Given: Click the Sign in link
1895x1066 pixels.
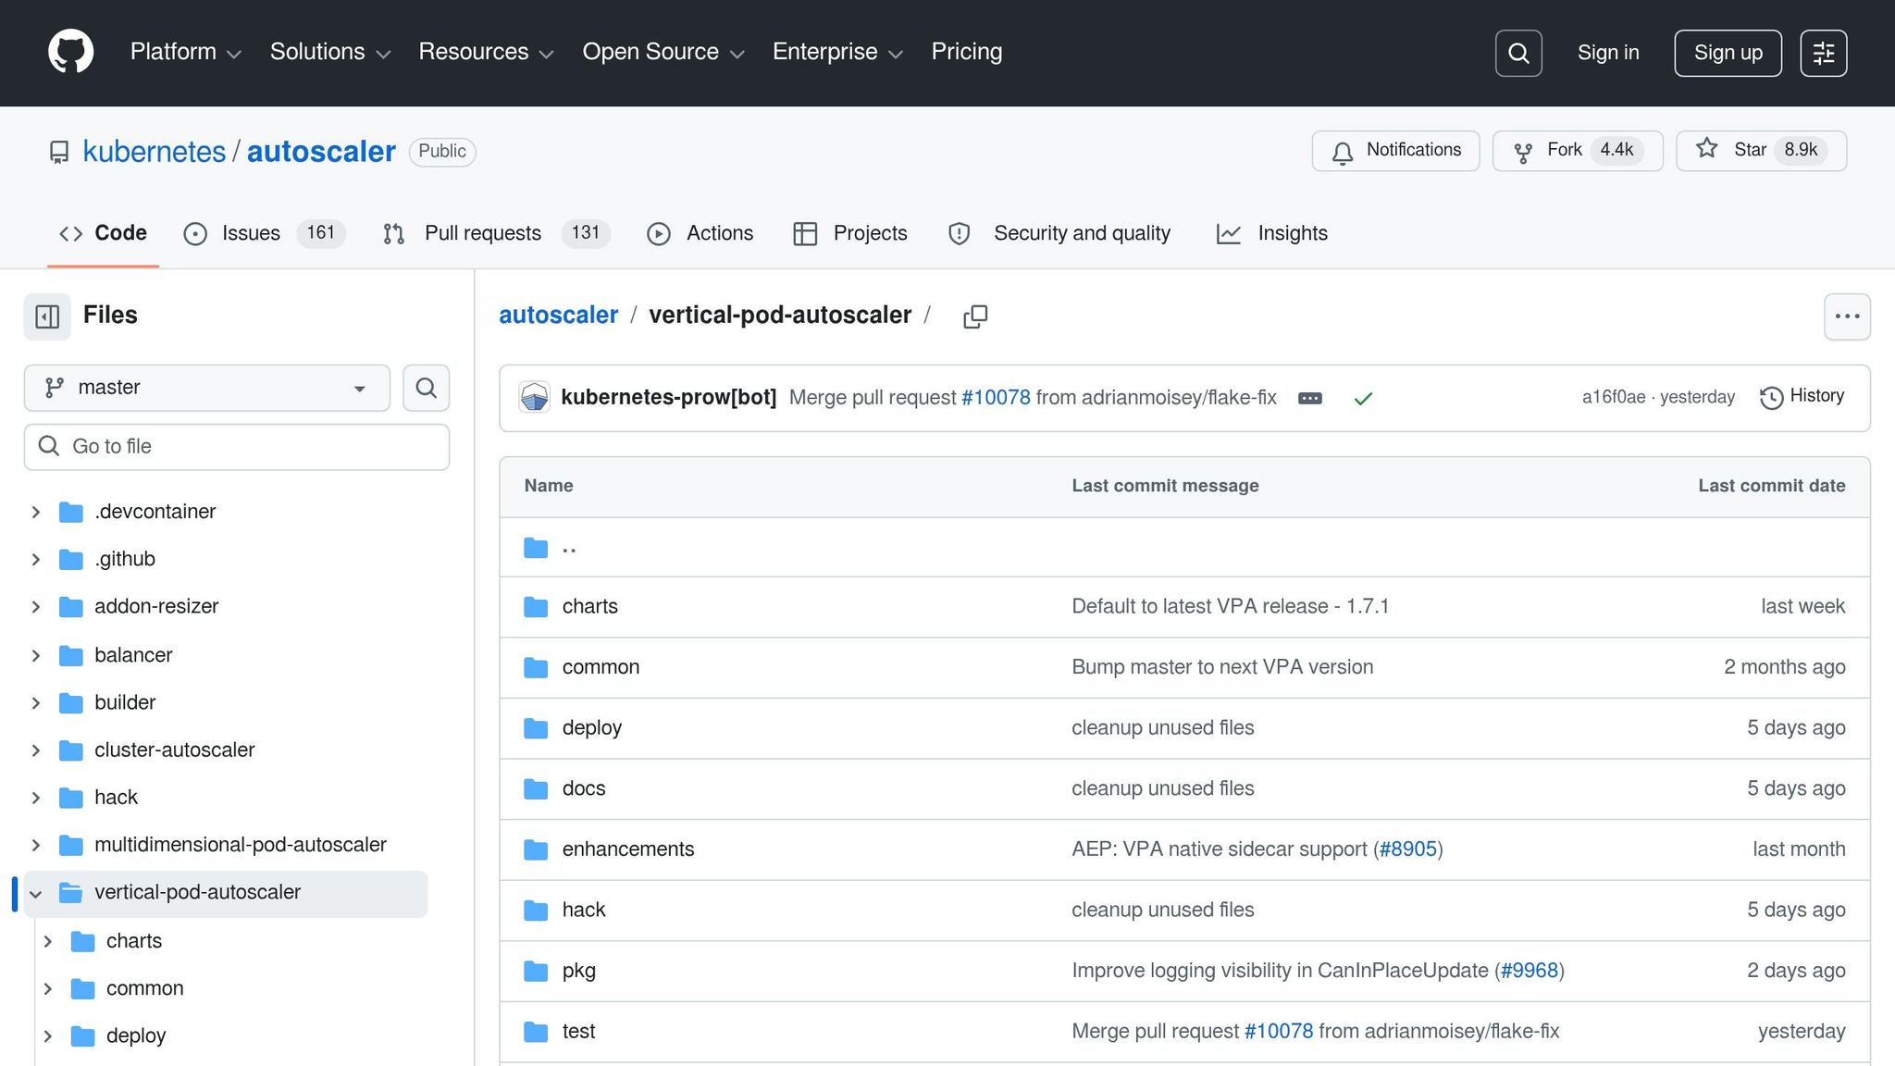Looking at the screenshot, I should point(1608,53).
